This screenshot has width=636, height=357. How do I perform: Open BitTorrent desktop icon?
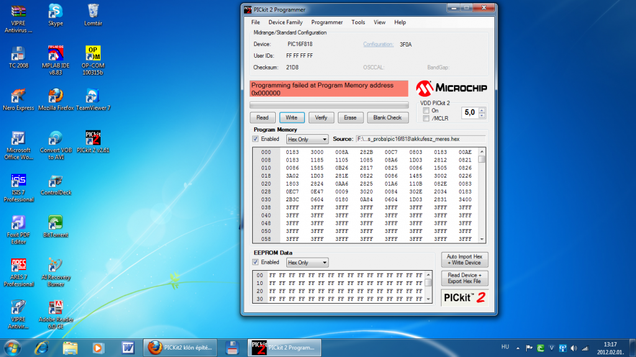[55, 227]
